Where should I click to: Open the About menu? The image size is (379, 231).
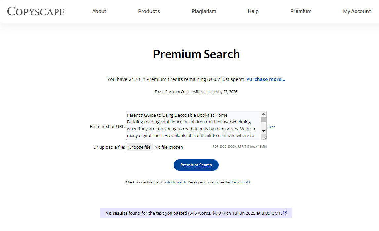point(99,11)
